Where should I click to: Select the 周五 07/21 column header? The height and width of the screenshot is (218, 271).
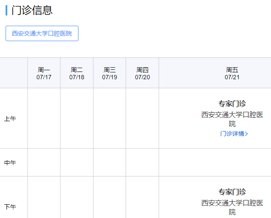[x=232, y=73]
